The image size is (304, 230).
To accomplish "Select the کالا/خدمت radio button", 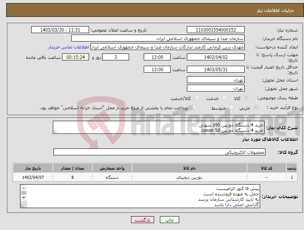I will [197, 98].
